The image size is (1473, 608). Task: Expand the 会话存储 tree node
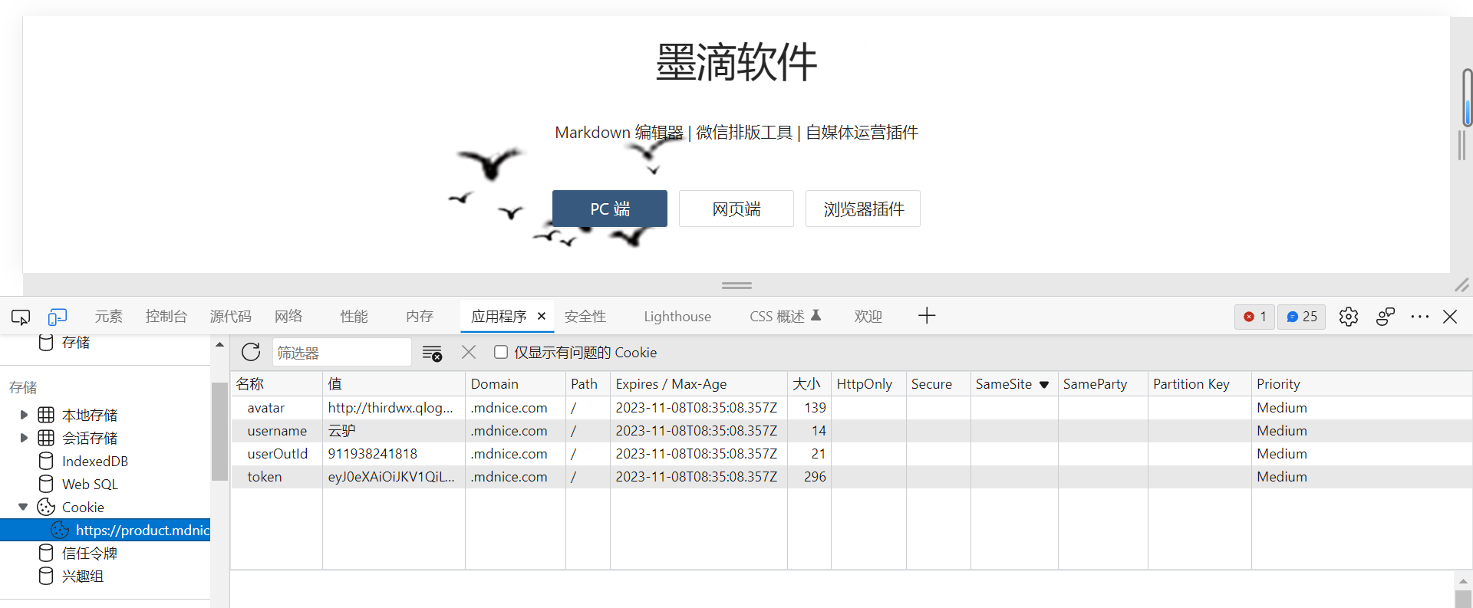24,438
